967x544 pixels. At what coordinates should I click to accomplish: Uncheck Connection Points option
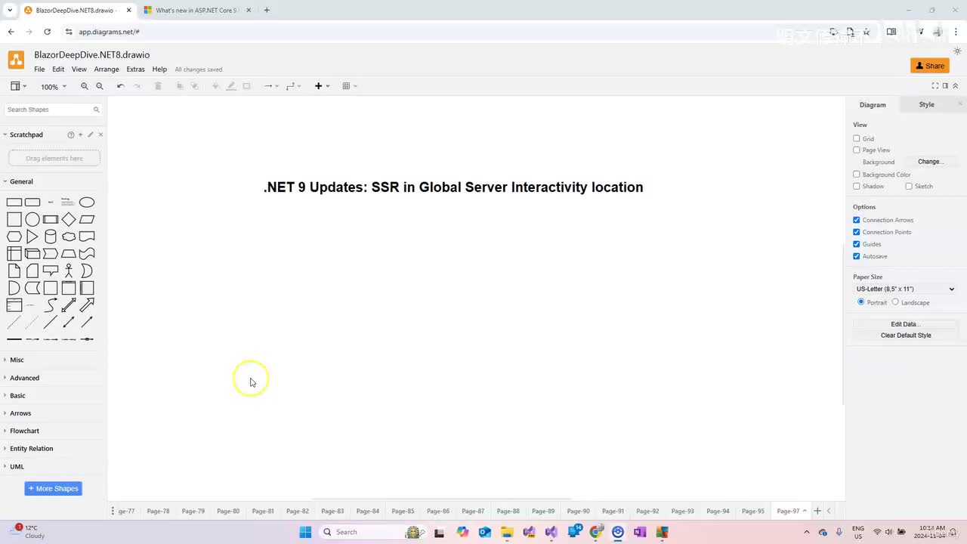857,232
